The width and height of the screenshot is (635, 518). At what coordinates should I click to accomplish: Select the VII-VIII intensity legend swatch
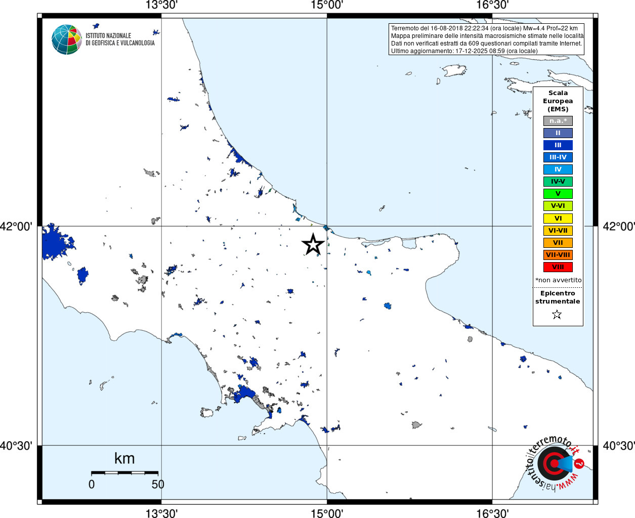click(558, 255)
